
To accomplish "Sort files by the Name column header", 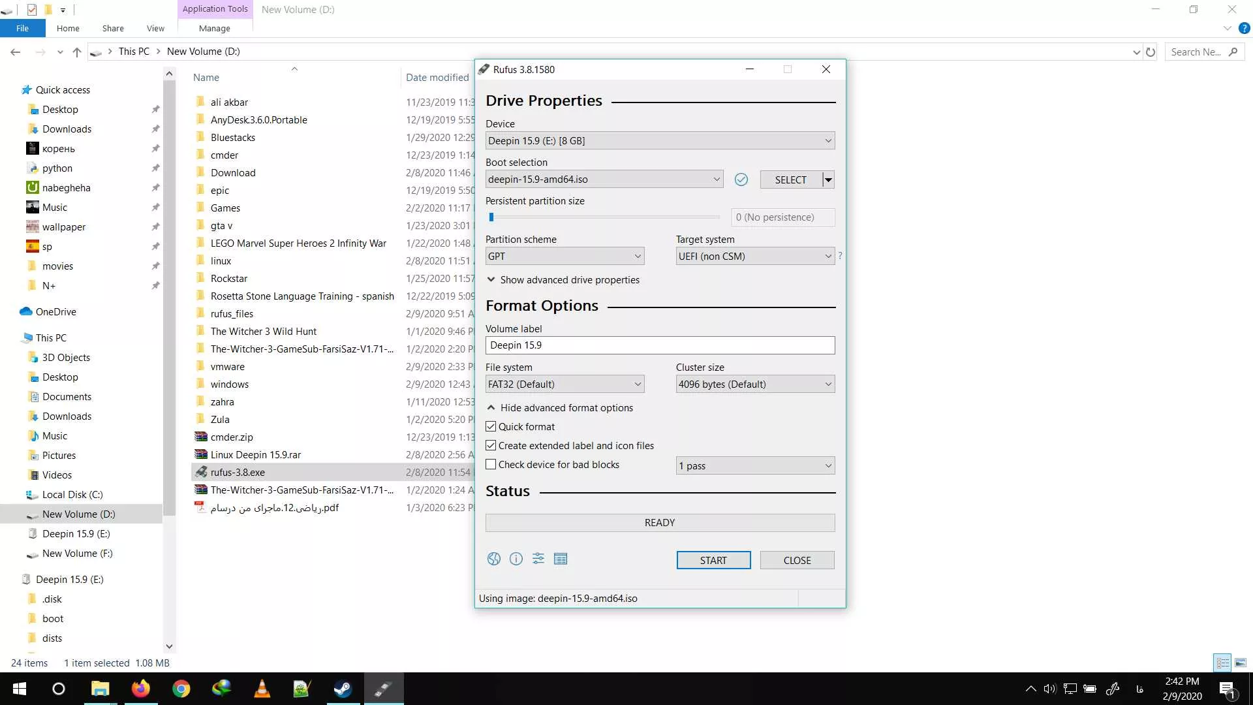I will tap(206, 77).
